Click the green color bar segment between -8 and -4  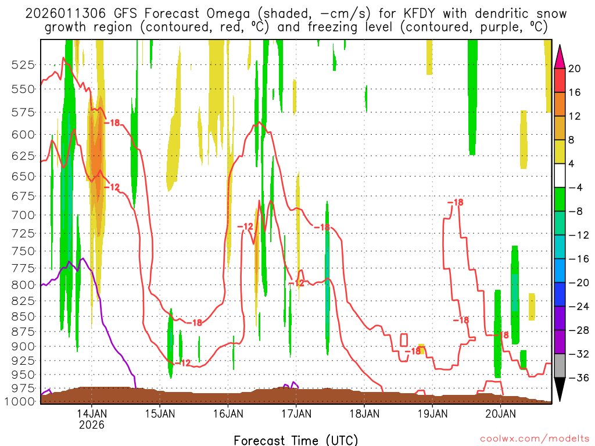click(560, 199)
